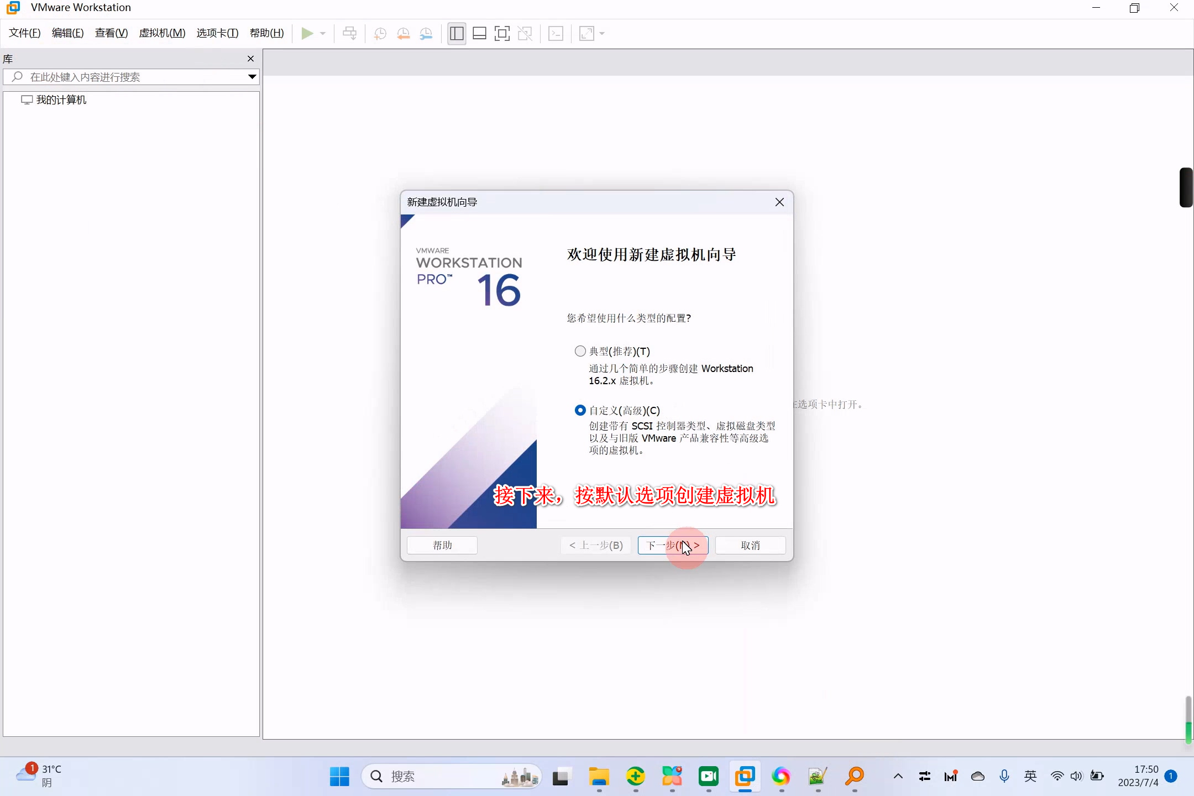
Task: Open the 查看(V) menu
Action: point(111,33)
